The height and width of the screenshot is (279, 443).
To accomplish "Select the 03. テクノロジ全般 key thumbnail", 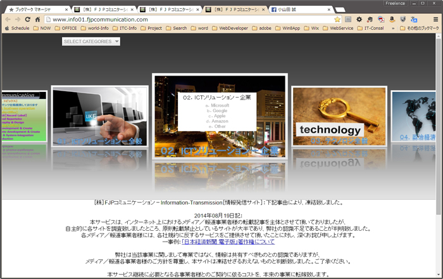I will tap(339, 116).
